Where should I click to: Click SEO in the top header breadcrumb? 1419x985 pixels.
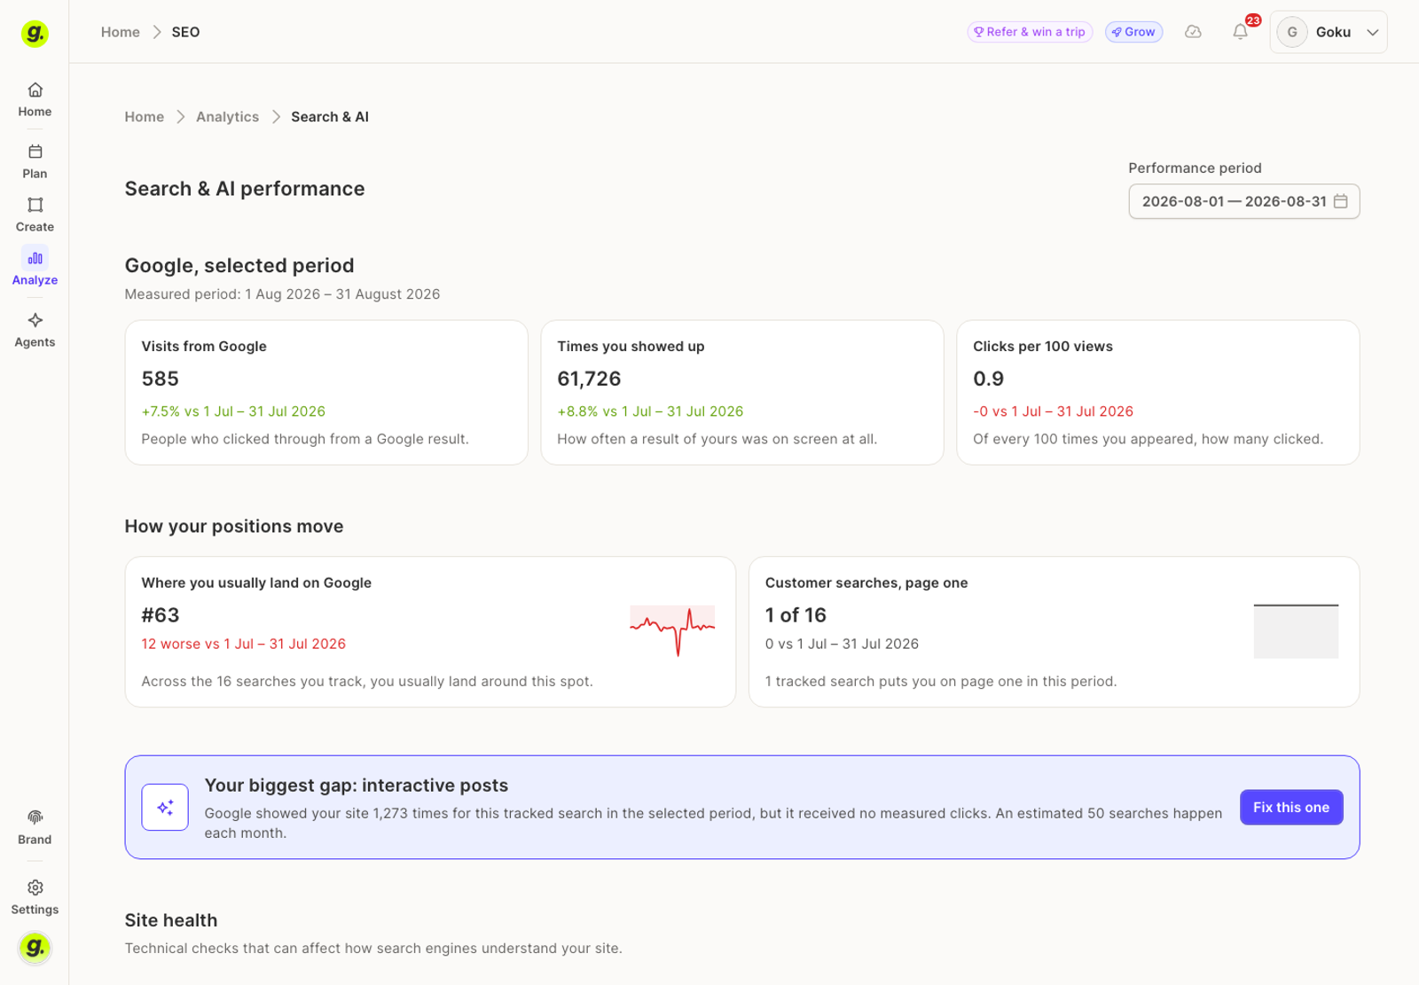click(185, 32)
